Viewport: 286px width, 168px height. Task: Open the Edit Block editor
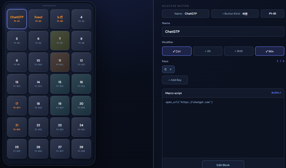223,165
